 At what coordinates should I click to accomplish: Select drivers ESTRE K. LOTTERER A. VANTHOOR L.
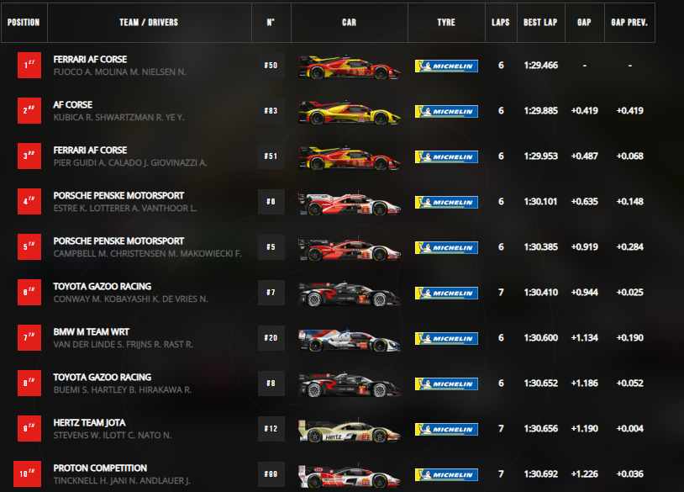124,209
